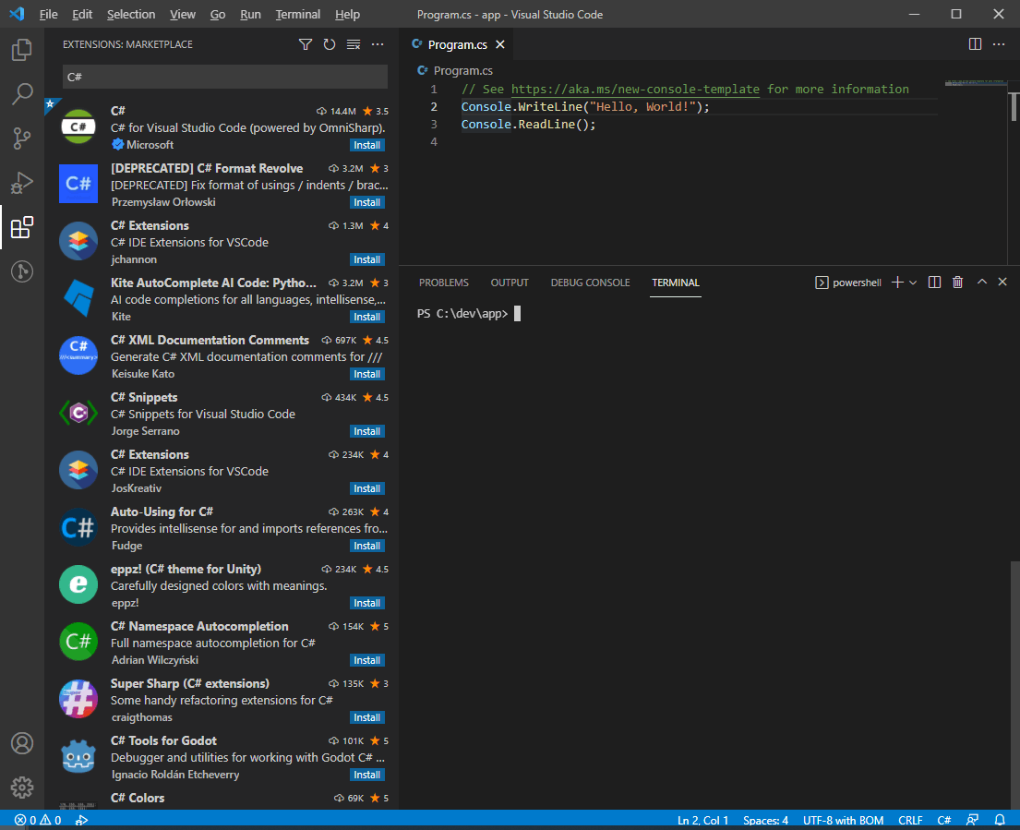Change line endings via CRLF
This screenshot has width=1020, height=830.
click(x=910, y=820)
